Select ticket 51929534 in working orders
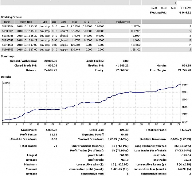Viewport: 192px width, 176px height. click(8, 26)
